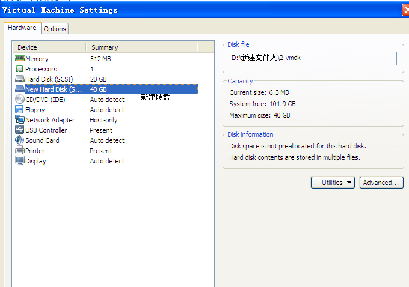409x287 pixels.
Task: Select the Printer icon
Action: pos(20,150)
